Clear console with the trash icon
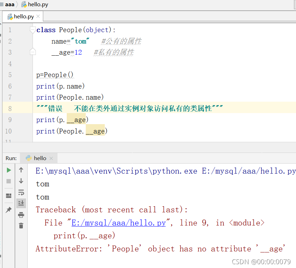296x268 pixels. 21,225
